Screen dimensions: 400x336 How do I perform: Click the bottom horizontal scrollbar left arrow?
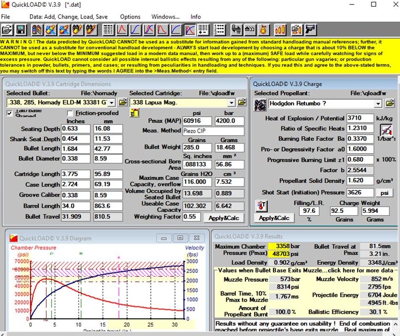click(2, 334)
